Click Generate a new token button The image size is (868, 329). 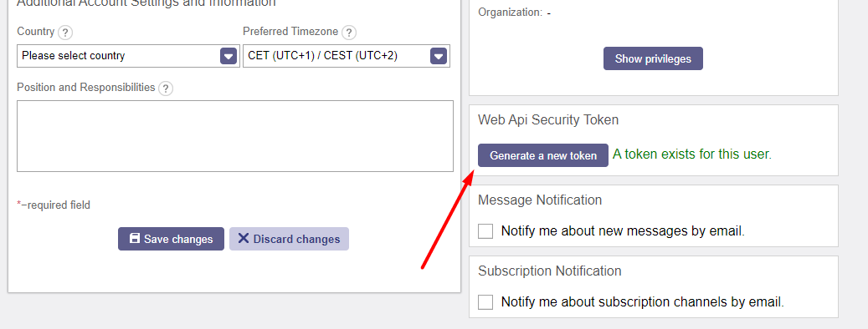(543, 155)
